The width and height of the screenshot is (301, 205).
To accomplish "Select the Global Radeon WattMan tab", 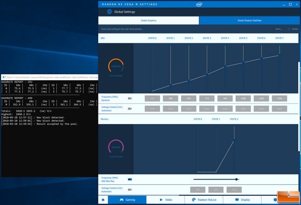I will tap(249, 21).
